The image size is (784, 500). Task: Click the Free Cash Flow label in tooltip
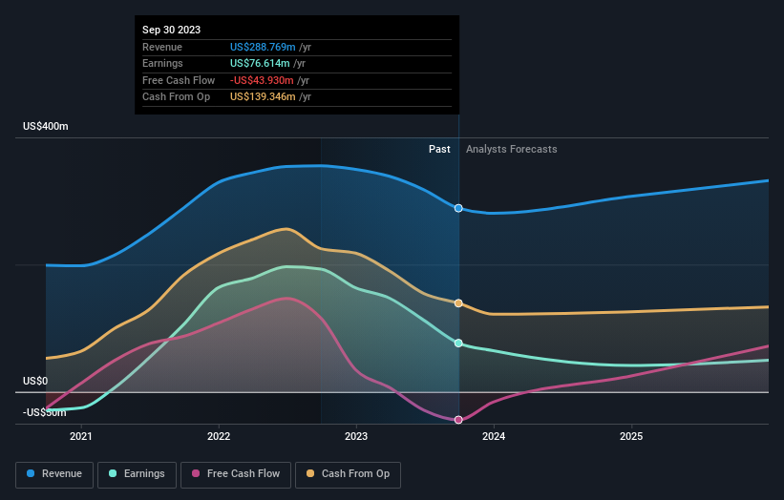(179, 80)
